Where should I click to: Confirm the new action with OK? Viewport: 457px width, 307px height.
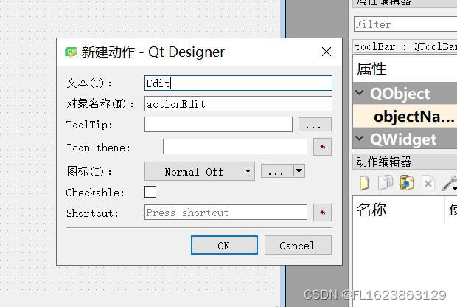click(x=224, y=245)
